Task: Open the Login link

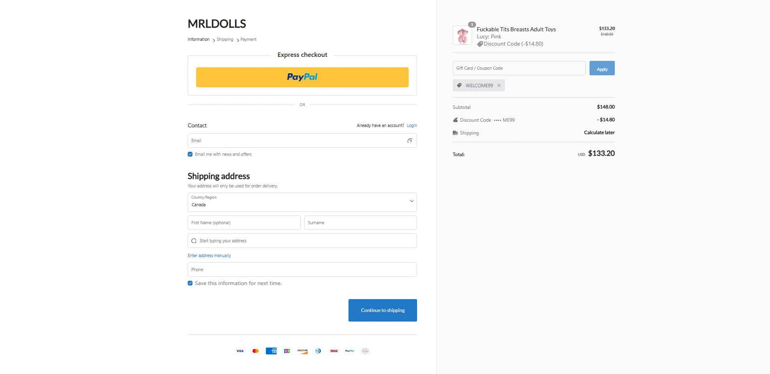Action: click(412, 125)
